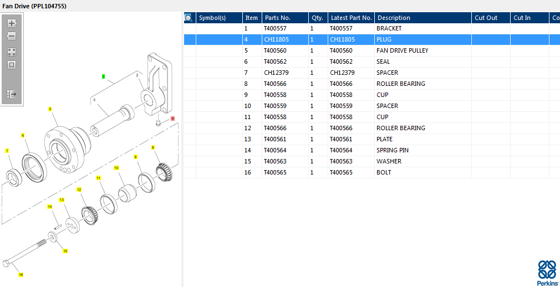Click the single square fit view icon
Viewport: 560px width, 287px height.
point(12,65)
